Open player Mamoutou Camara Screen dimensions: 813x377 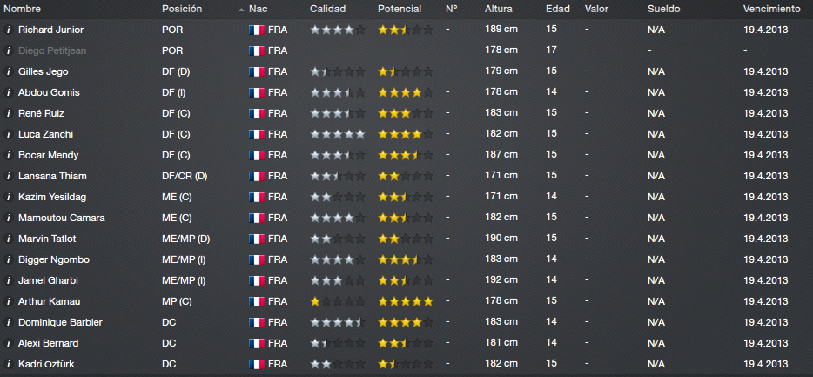click(x=61, y=218)
